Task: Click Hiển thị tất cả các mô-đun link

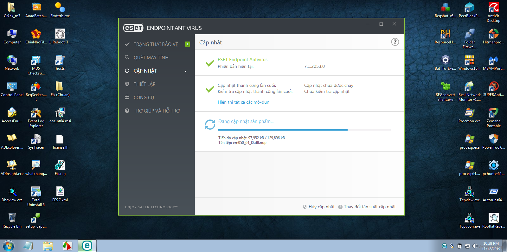Action: pyautogui.click(x=243, y=102)
